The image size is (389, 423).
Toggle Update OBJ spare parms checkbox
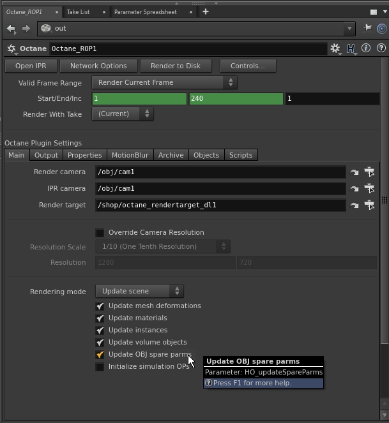point(100,355)
